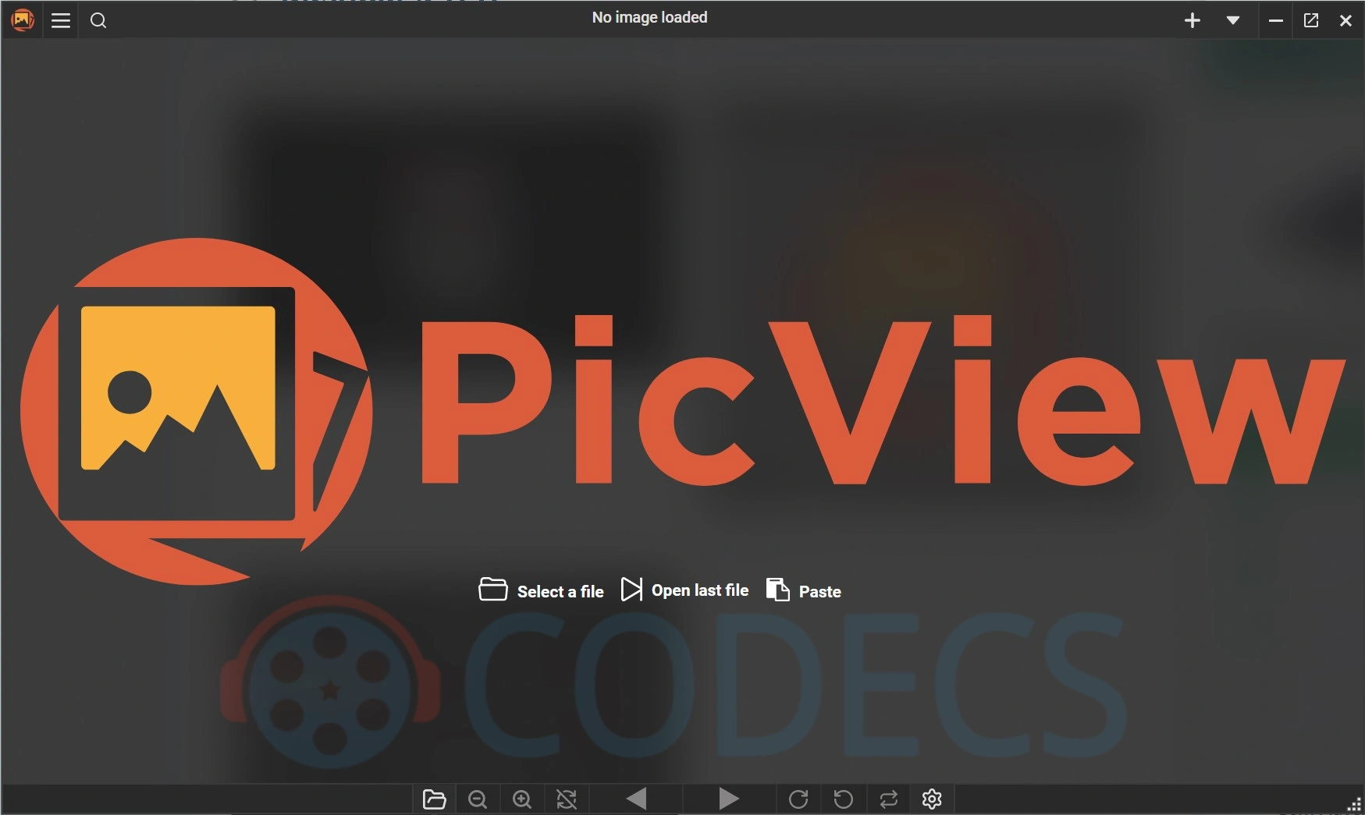The image size is (1365, 815).
Task: Go to previous image with left arrow
Action: (637, 799)
